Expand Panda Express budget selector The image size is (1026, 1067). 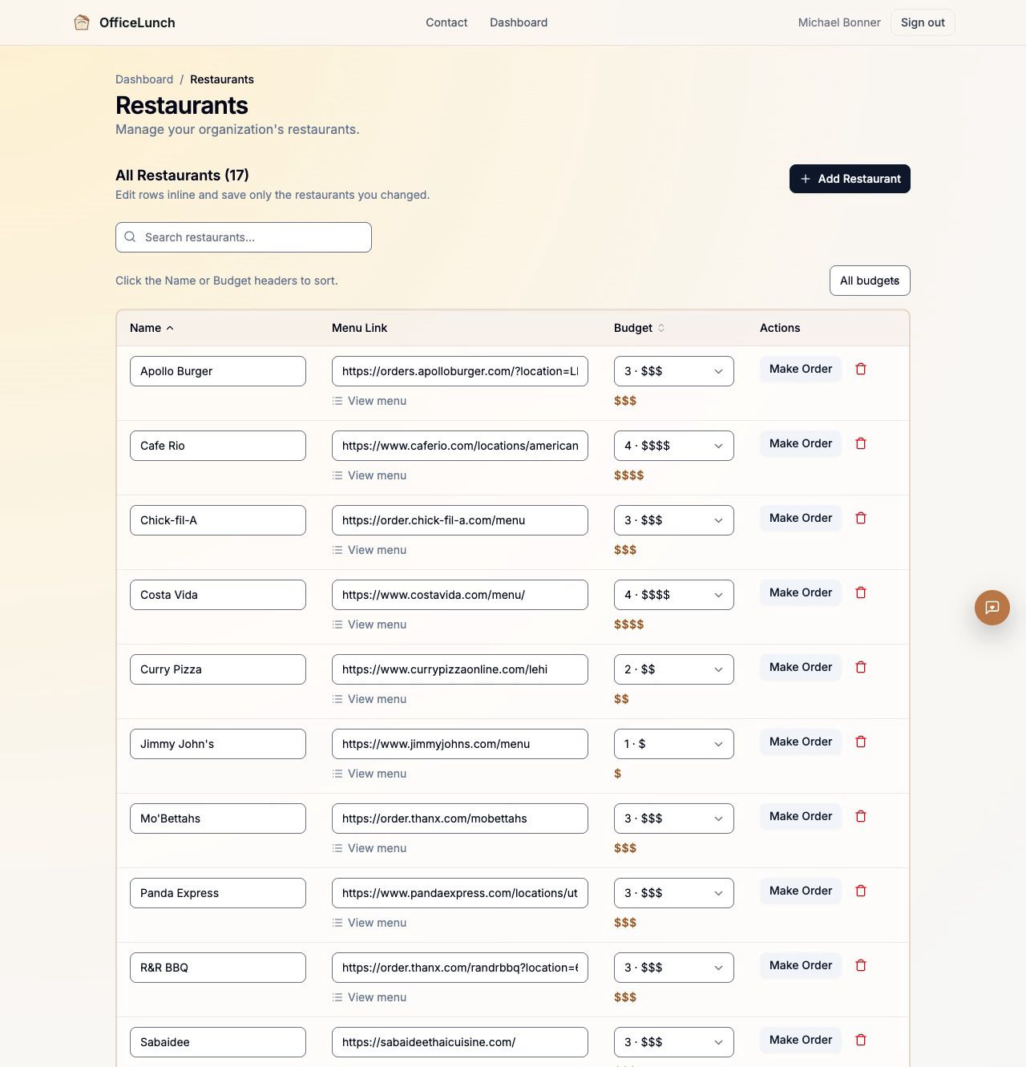pyautogui.click(x=674, y=893)
